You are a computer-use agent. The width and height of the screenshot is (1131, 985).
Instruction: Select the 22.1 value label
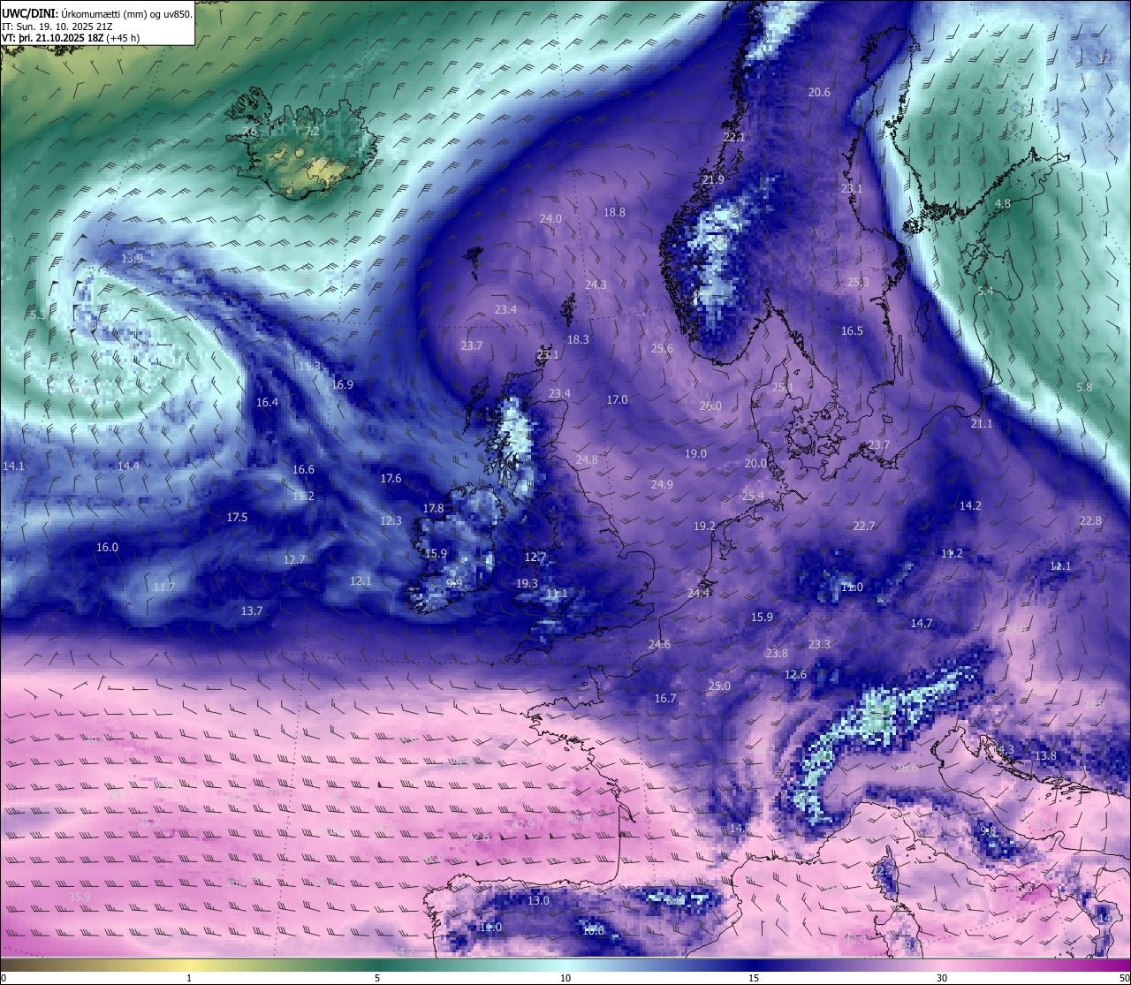734,137
